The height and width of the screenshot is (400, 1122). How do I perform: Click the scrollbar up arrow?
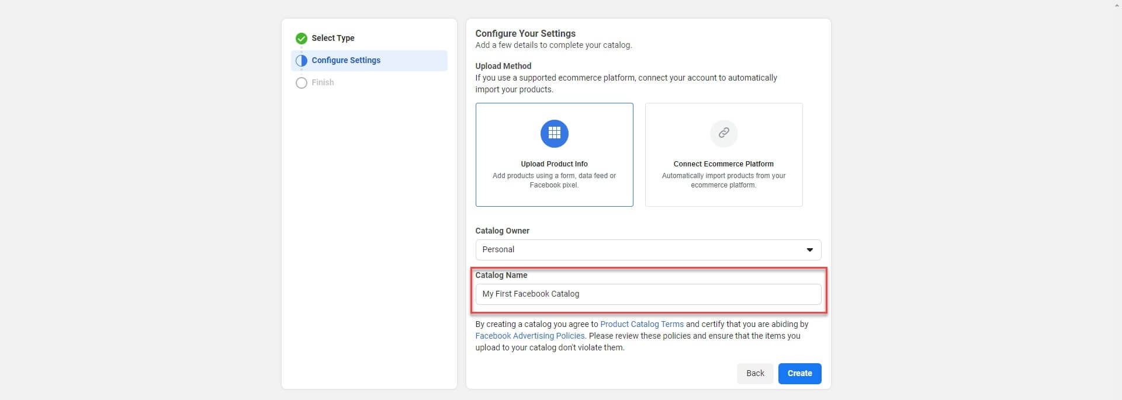click(1117, 5)
